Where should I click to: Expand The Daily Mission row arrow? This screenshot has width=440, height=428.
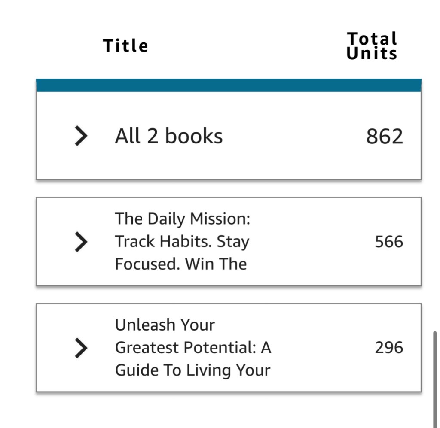pyautogui.click(x=81, y=242)
